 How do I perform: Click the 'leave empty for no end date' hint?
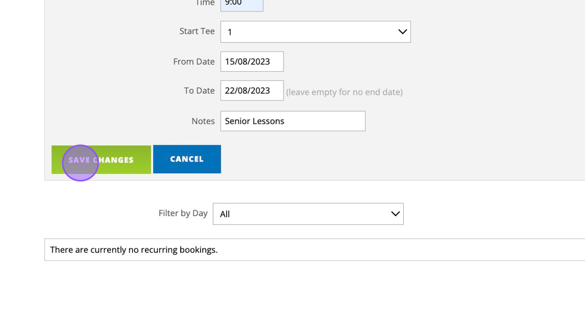pos(344,92)
